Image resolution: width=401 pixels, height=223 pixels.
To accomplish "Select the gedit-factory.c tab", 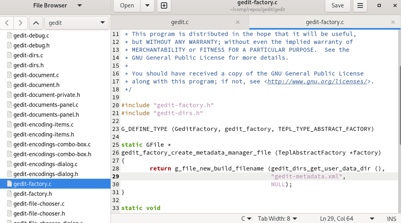I will (325, 22).
